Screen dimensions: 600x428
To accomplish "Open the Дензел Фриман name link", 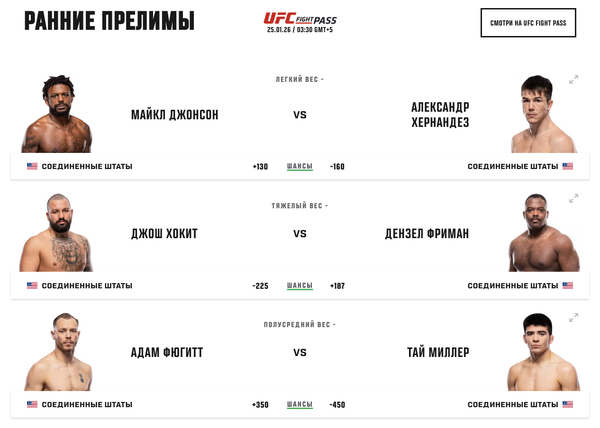I will coord(427,234).
